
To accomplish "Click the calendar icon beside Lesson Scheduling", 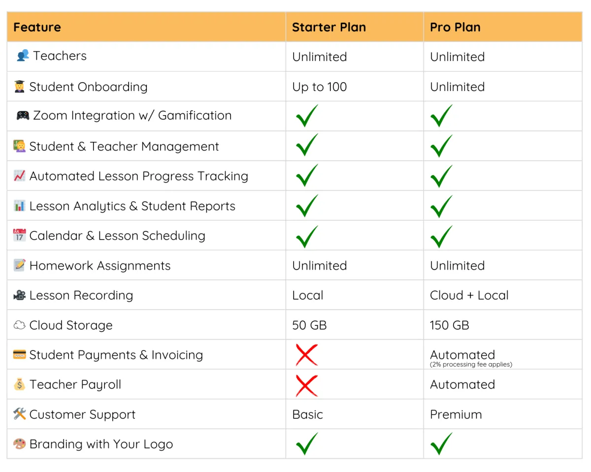I will pos(19,235).
